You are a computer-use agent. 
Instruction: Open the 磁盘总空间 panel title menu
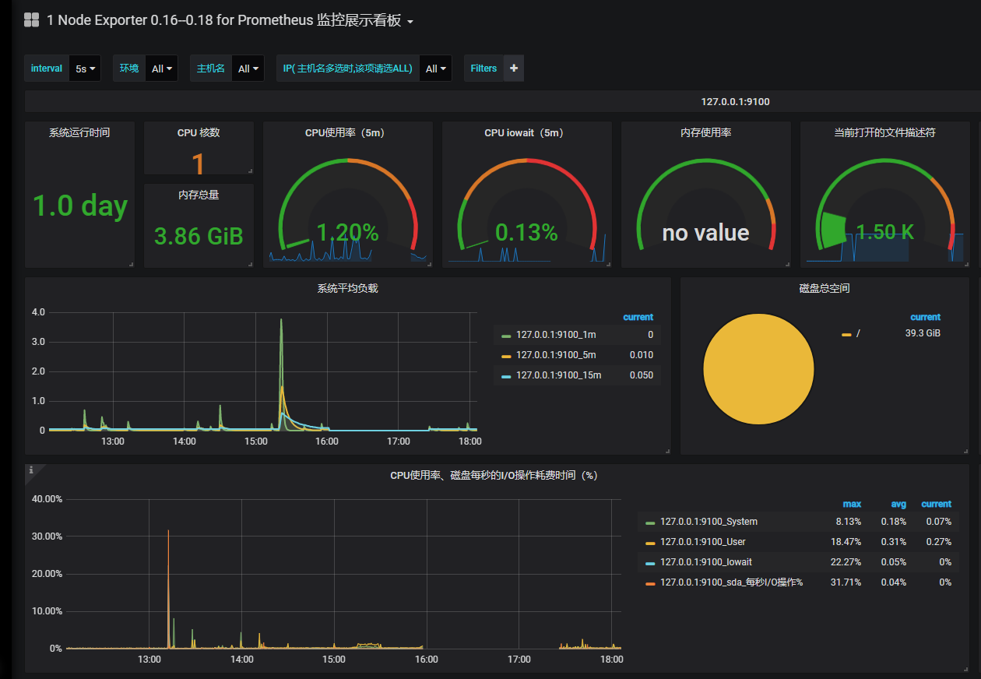[825, 288]
